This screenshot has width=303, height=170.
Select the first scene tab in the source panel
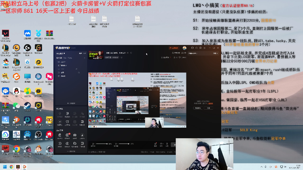coord(59,58)
